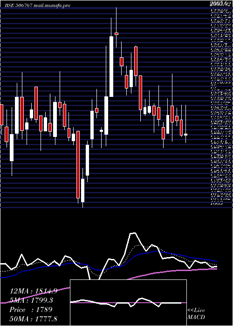Click the small red candle at the chart peak
This screenshot has height=326, width=233.
tap(116, 34)
